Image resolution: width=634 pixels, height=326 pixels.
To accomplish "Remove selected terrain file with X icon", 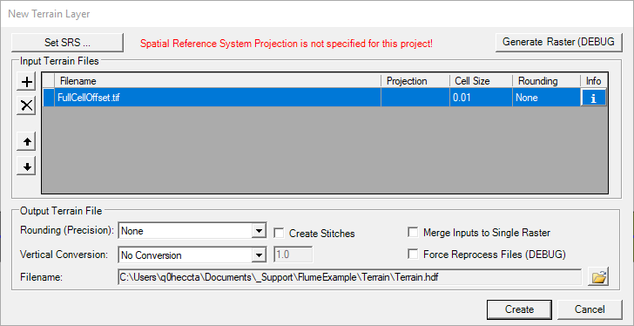I will 26,105.
